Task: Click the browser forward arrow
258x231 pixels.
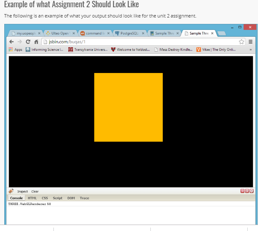Action: (20, 42)
